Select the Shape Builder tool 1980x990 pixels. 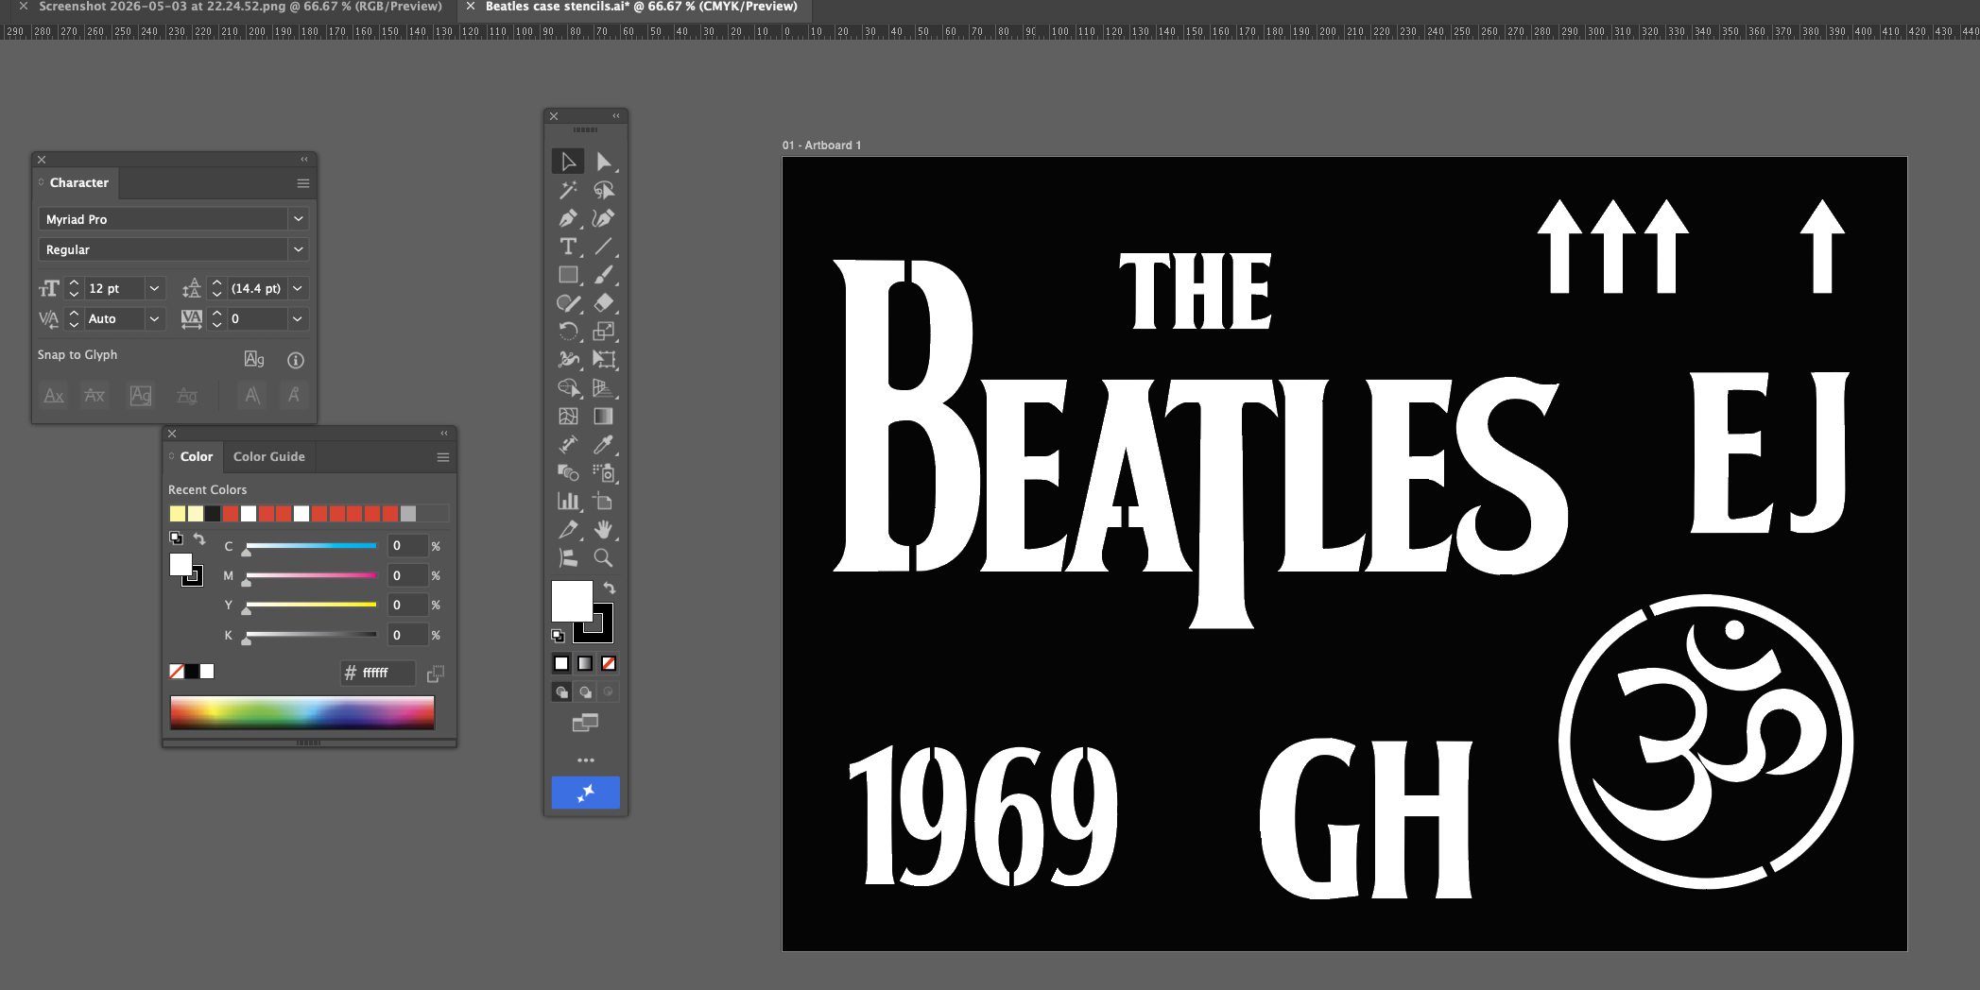[568, 388]
